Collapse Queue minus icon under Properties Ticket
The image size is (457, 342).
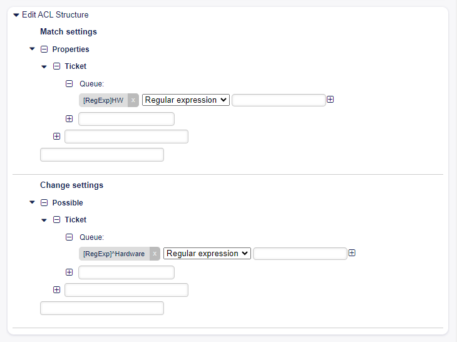click(x=69, y=83)
